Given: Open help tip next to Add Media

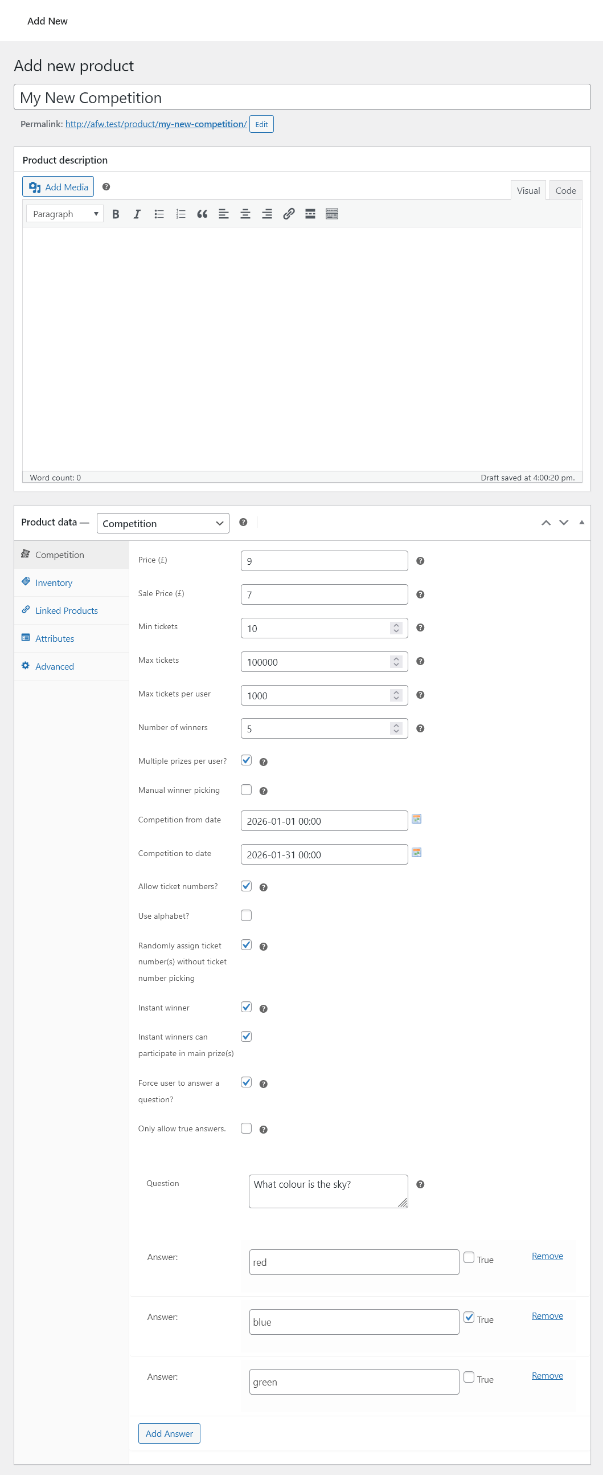Looking at the screenshot, I should (x=106, y=187).
